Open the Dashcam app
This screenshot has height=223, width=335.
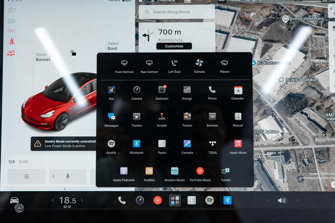pos(162,93)
